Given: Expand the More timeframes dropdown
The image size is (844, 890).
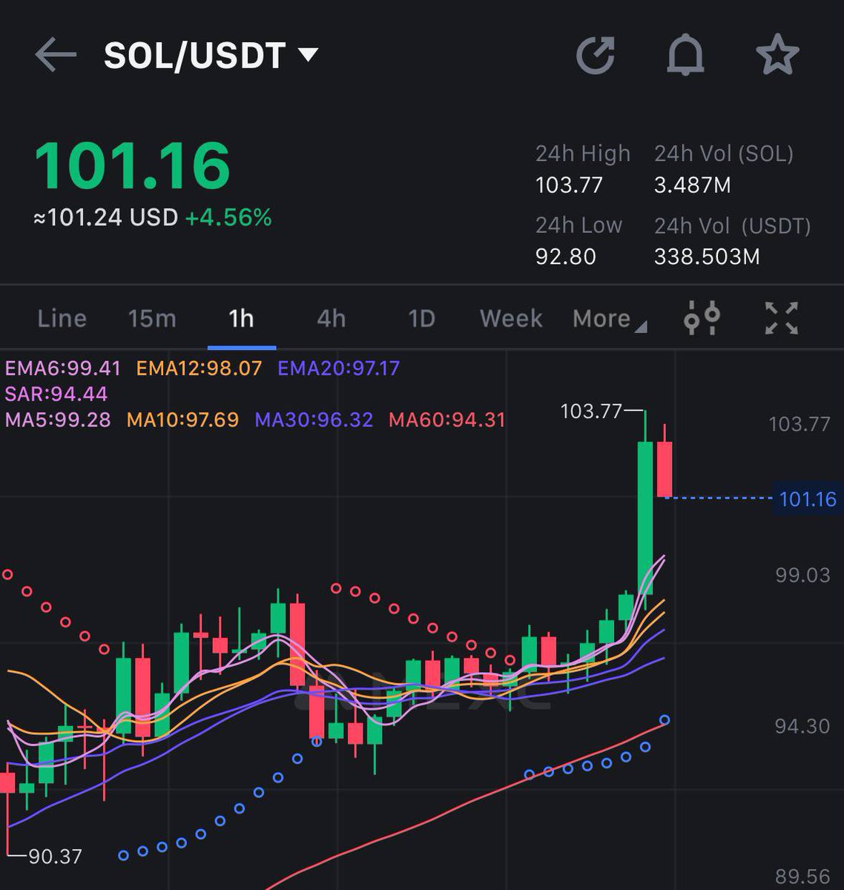Looking at the screenshot, I should point(609,319).
